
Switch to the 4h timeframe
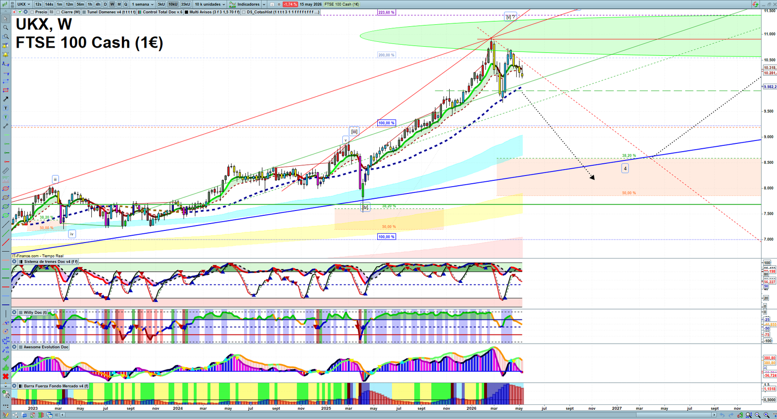tap(98, 4)
